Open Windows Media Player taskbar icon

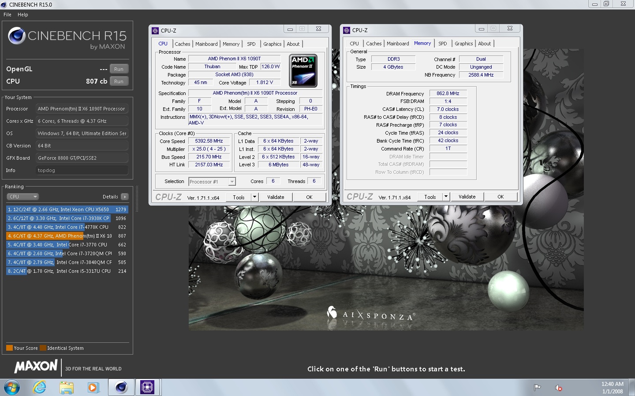click(x=93, y=388)
